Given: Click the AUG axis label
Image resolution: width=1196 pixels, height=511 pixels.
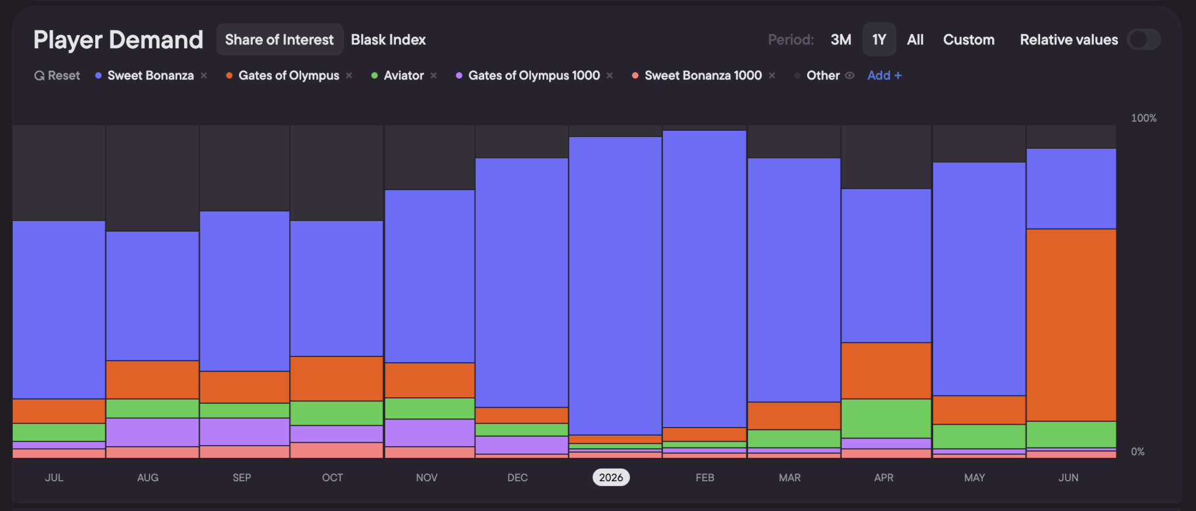Looking at the screenshot, I should [148, 477].
